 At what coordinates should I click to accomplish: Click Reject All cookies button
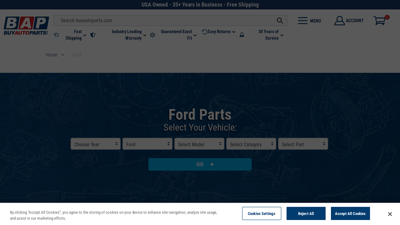pyautogui.click(x=306, y=213)
